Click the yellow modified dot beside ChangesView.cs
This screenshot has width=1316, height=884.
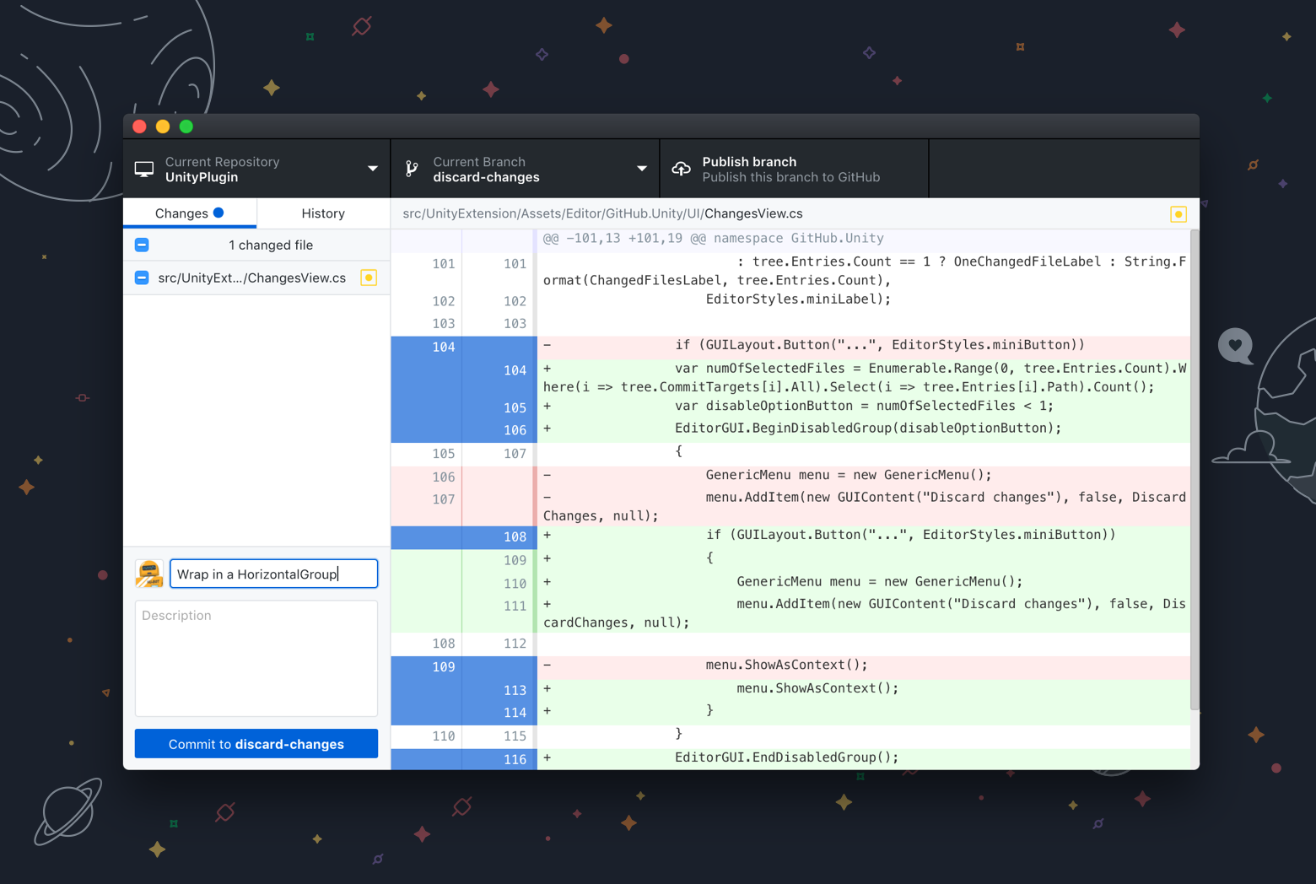tap(369, 278)
